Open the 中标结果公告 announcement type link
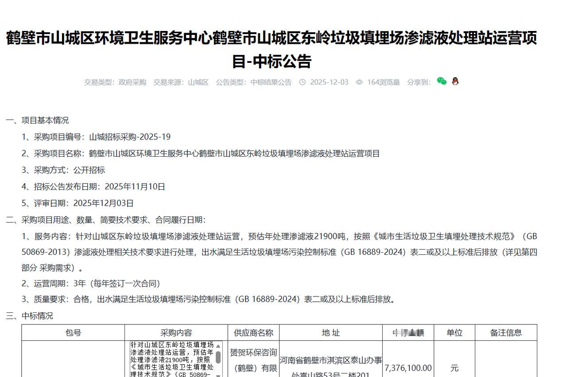Viewport: 567px width, 377px height. 271,82
